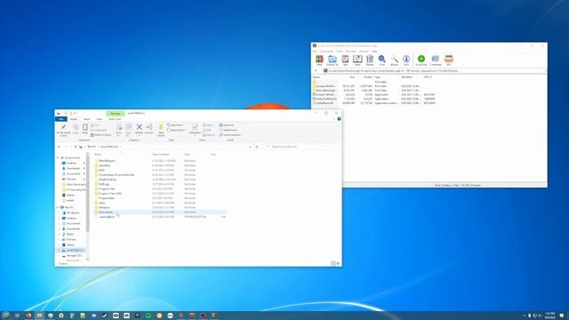Click Copy to in Explorer ribbon

(x=128, y=130)
